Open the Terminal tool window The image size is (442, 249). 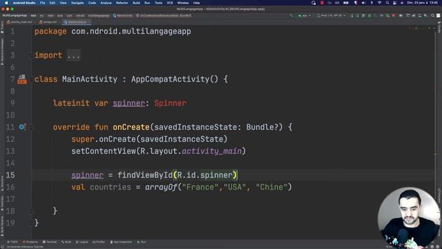pyautogui.click(x=50, y=242)
